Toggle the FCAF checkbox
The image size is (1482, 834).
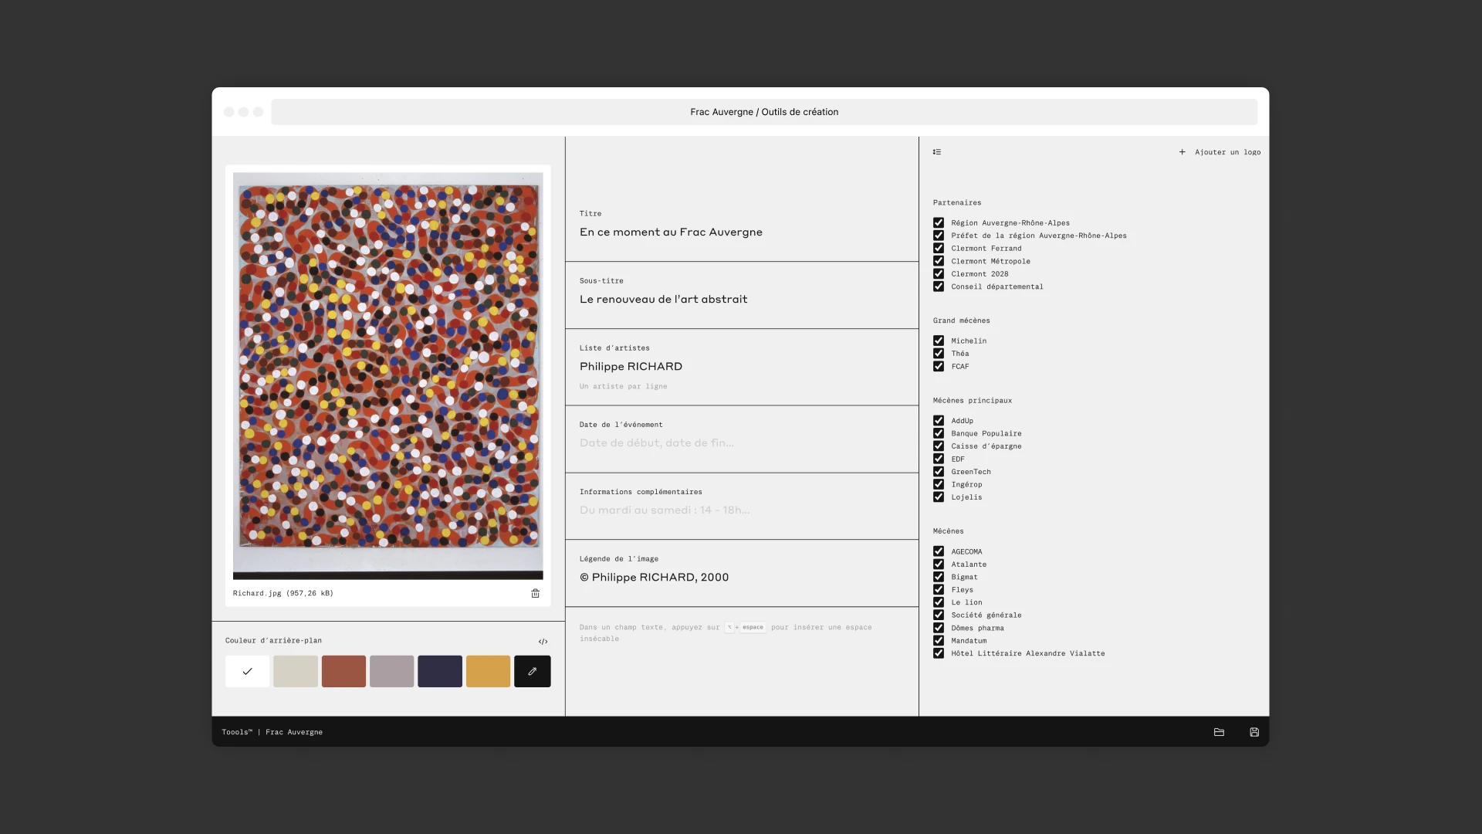click(939, 366)
